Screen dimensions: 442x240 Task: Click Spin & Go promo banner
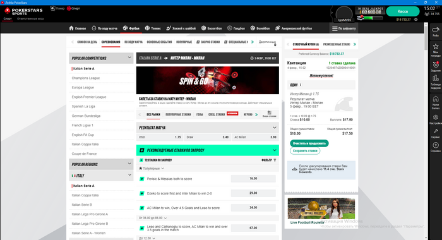coord(208,80)
